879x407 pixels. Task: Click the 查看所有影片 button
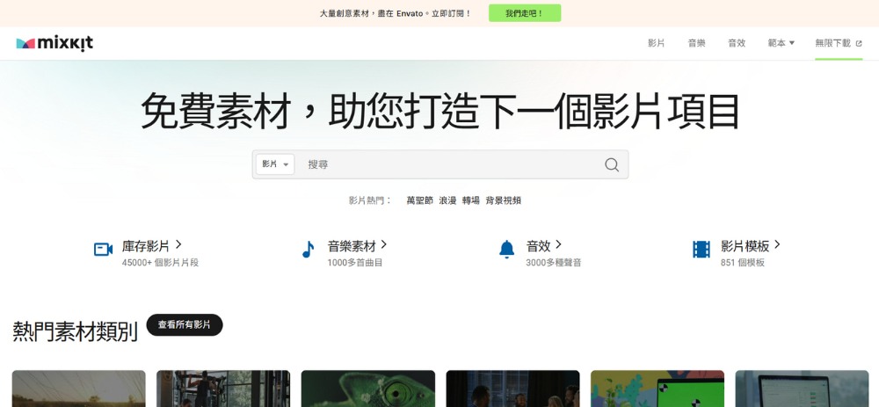pos(185,325)
